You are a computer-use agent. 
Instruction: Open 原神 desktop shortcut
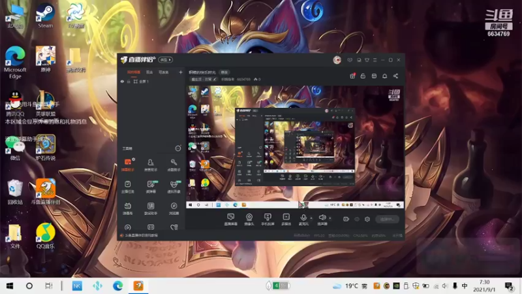pyautogui.click(x=45, y=59)
